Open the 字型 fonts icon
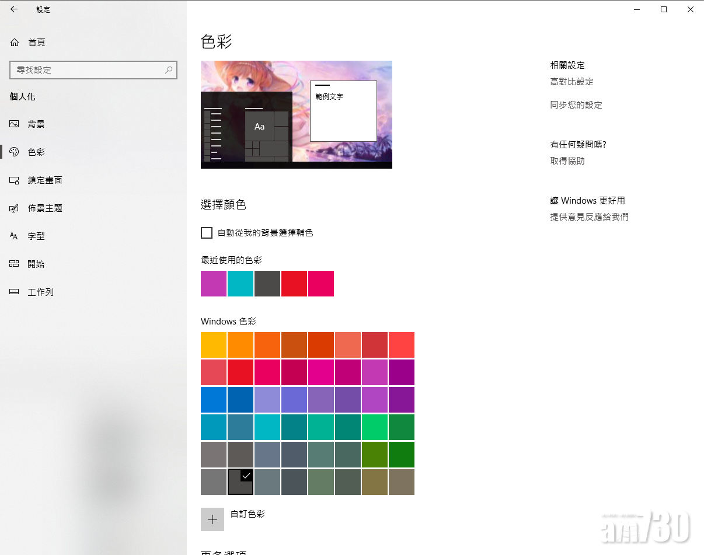704x555 pixels. pos(15,236)
